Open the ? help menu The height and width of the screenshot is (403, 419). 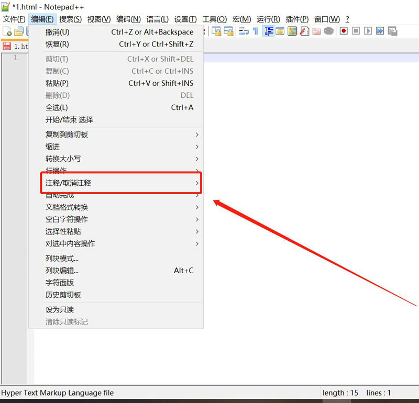point(347,19)
